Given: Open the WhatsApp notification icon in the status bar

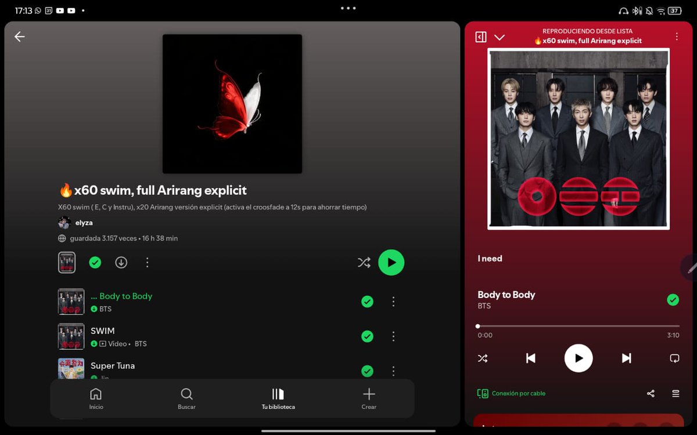Looking at the screenshot, I should (x=38, y=10).
